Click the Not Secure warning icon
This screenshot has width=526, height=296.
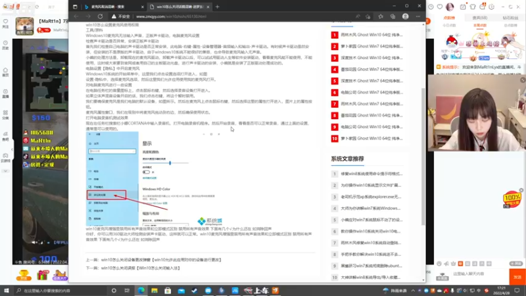114,16
